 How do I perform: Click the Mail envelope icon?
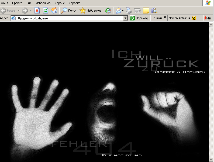pos(118,11)
